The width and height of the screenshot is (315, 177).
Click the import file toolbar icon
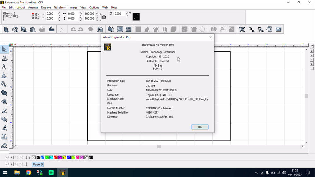32,29
